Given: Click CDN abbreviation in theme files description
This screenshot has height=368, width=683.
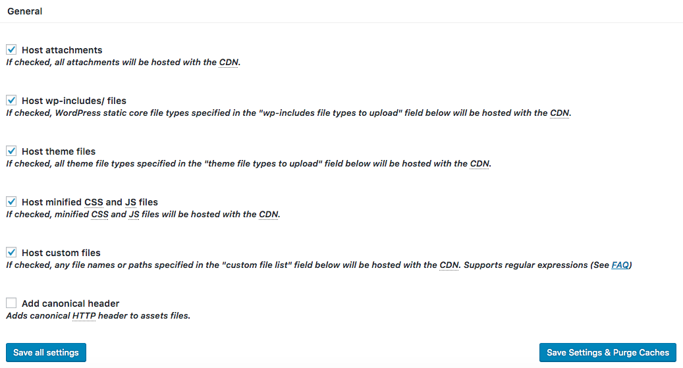Looking at the screenshot, I should [479, 164].
